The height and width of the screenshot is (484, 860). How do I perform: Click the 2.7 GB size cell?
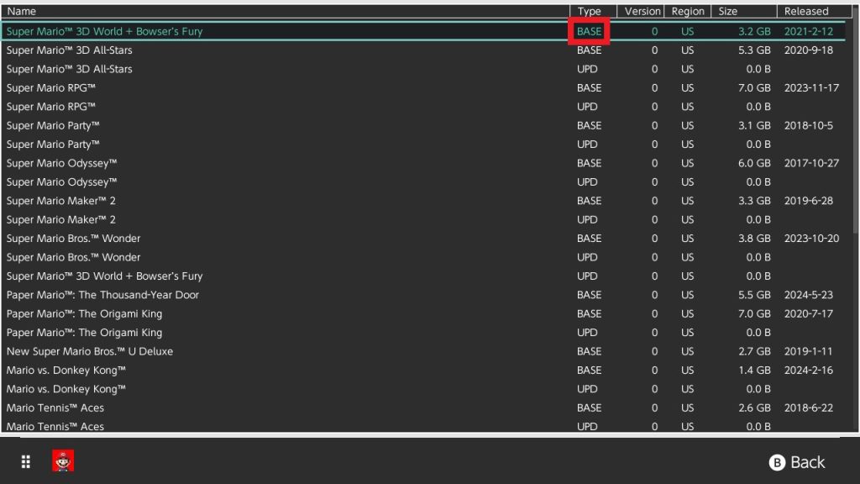coord(754,351)
